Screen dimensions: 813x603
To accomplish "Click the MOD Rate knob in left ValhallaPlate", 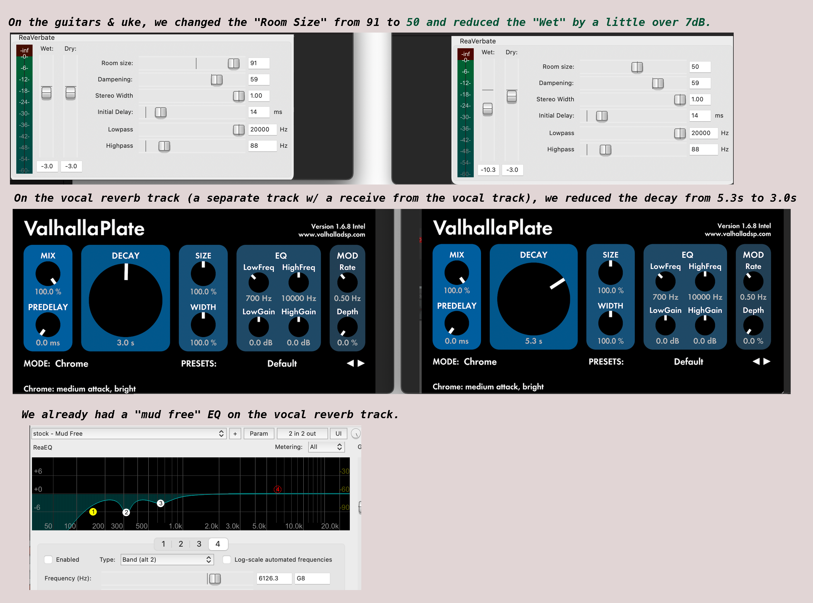I will click(347, 283).
